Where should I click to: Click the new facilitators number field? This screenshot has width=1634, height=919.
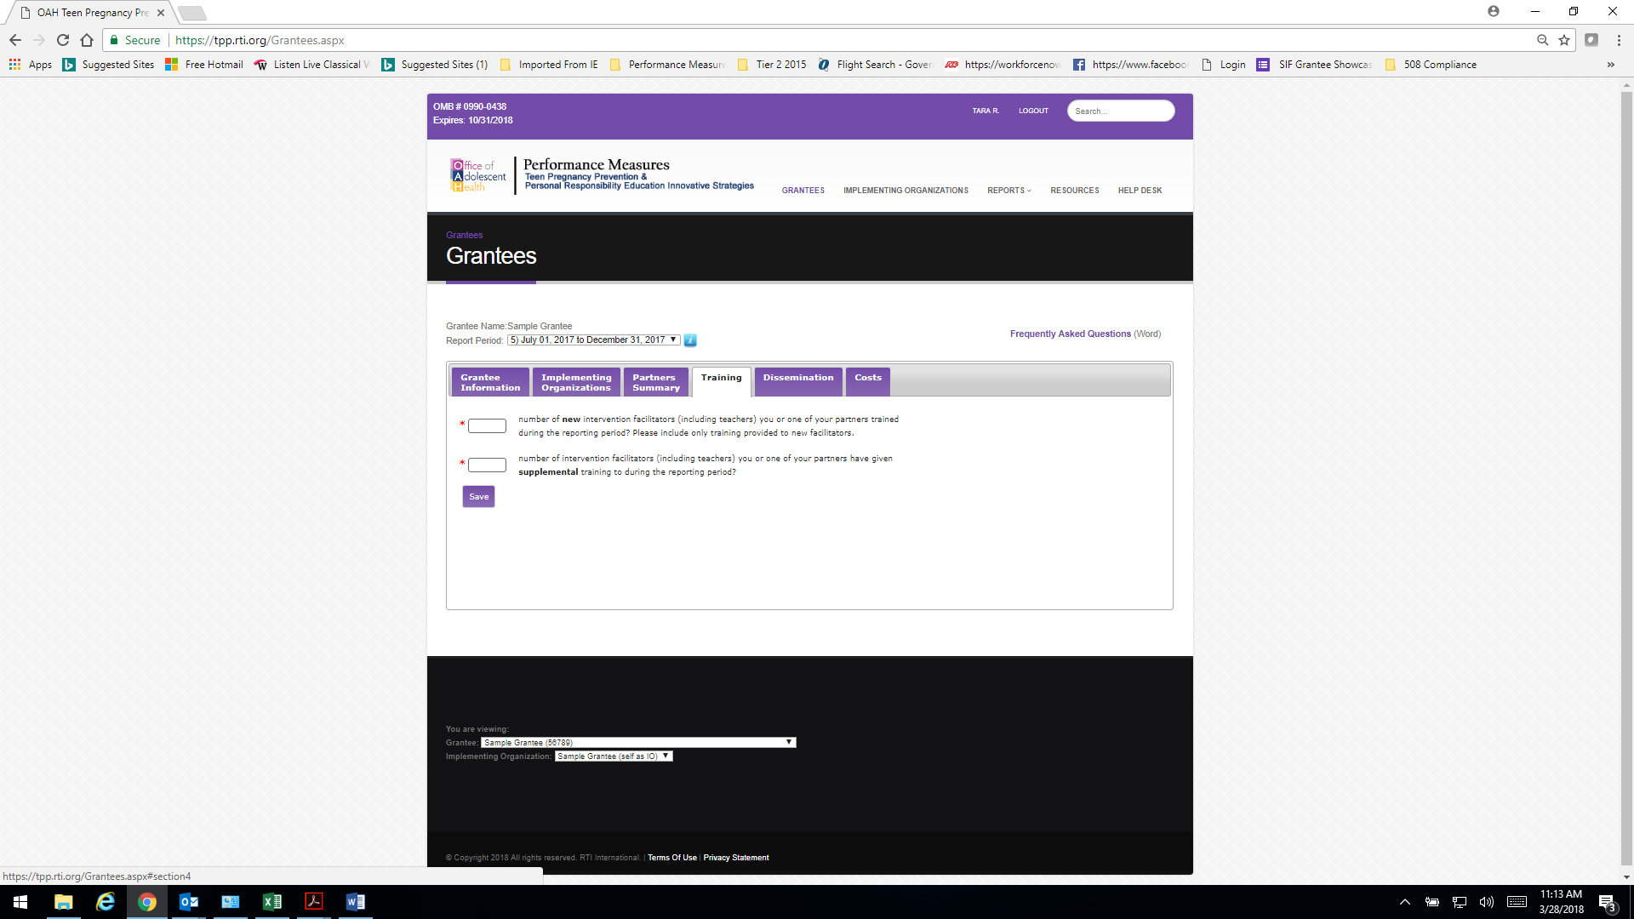coord(487,425)
